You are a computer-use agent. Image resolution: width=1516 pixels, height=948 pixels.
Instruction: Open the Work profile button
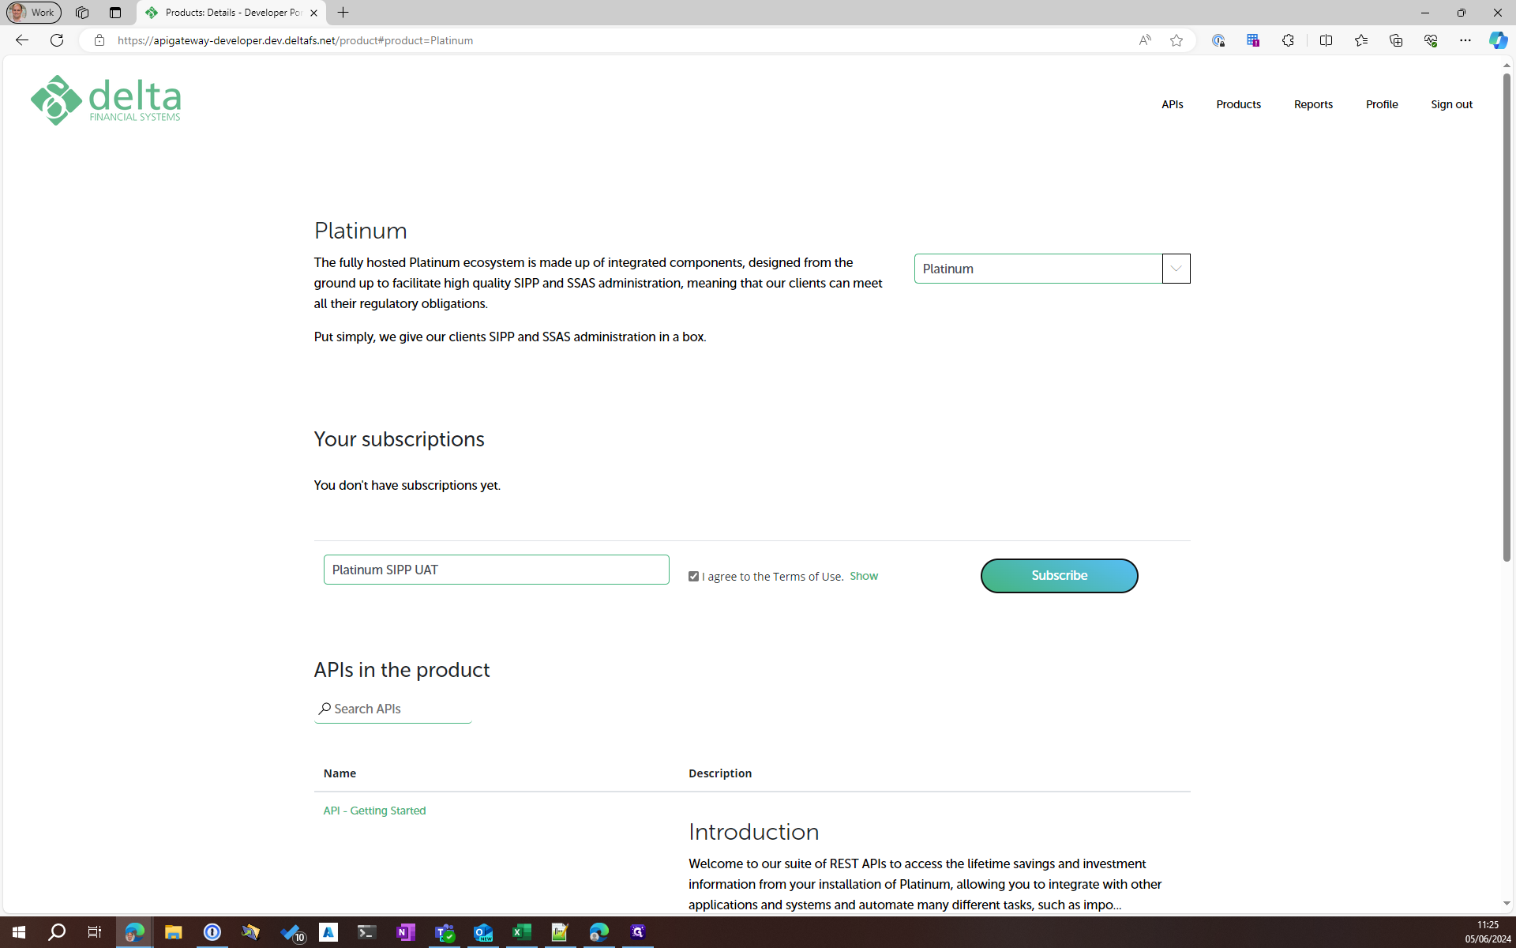[x=33, y=13]
